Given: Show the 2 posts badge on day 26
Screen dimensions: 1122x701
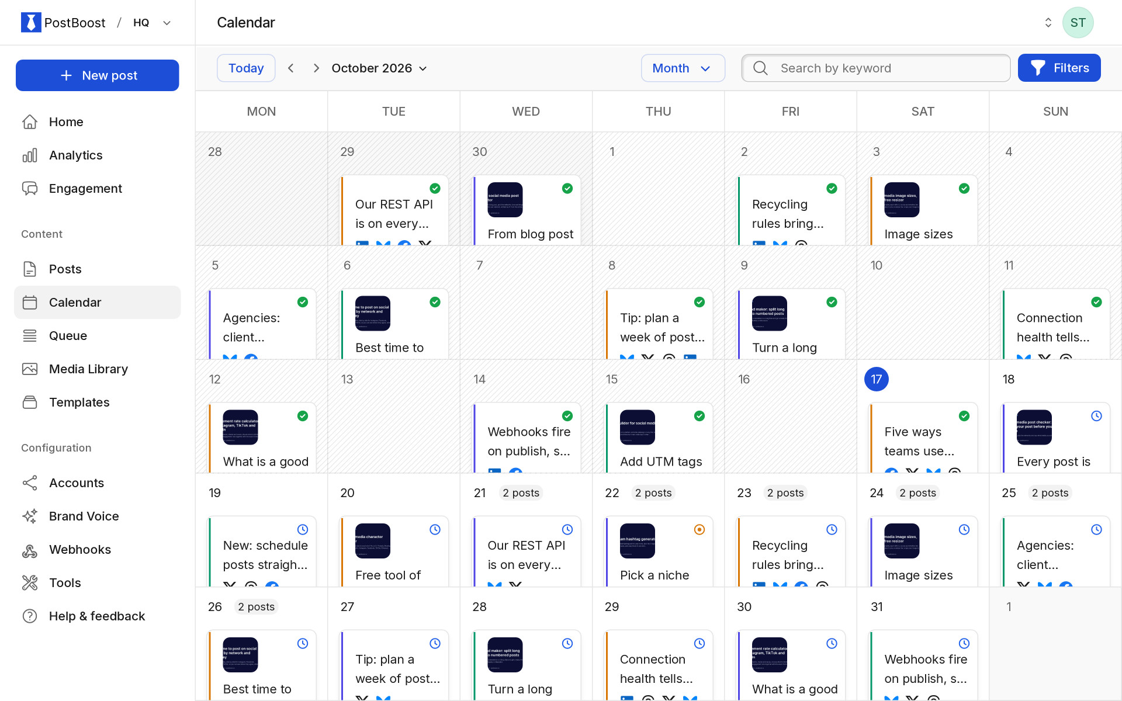Looking at the screenshot, I should point(257,607).
